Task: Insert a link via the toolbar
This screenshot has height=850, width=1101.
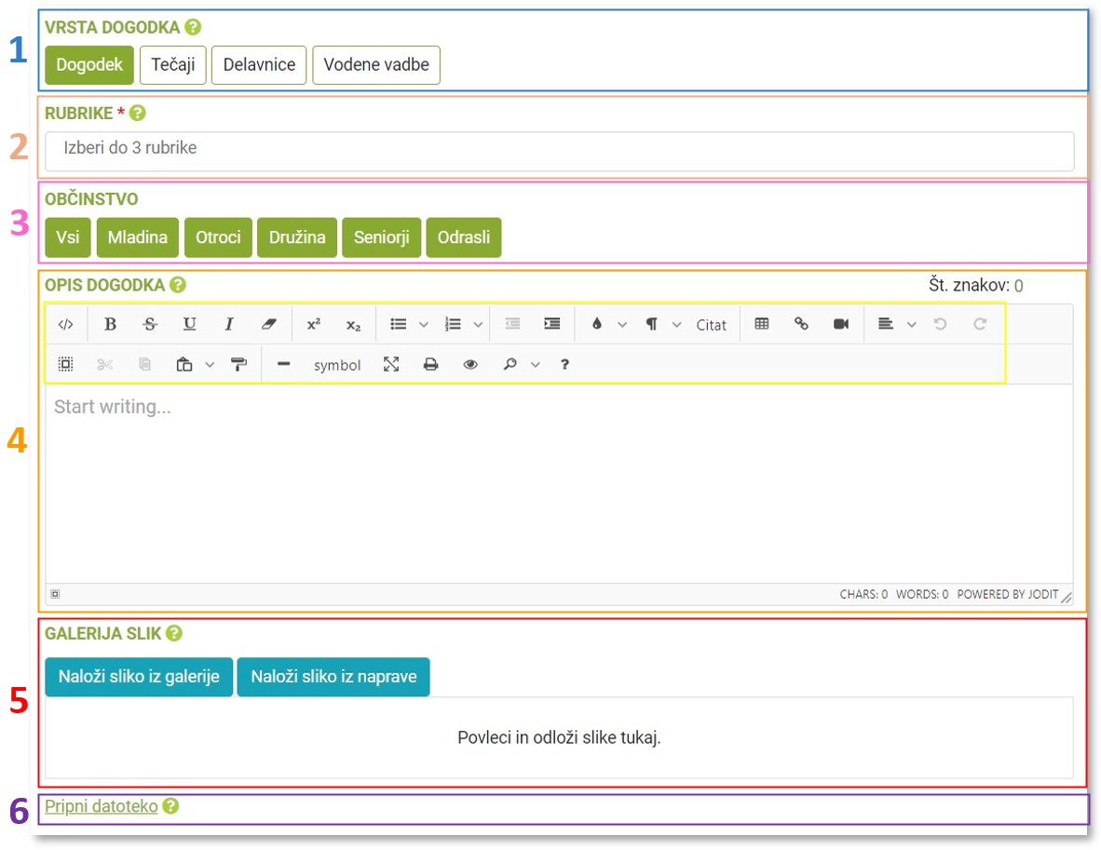Action: (x=801, y=324)
